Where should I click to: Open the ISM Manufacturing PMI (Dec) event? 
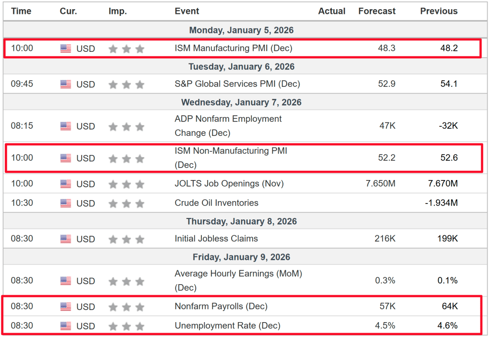(233, 48)
